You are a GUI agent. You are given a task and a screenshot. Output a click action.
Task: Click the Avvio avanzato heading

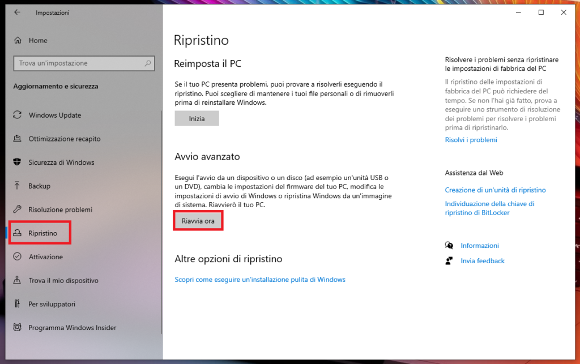207,157
